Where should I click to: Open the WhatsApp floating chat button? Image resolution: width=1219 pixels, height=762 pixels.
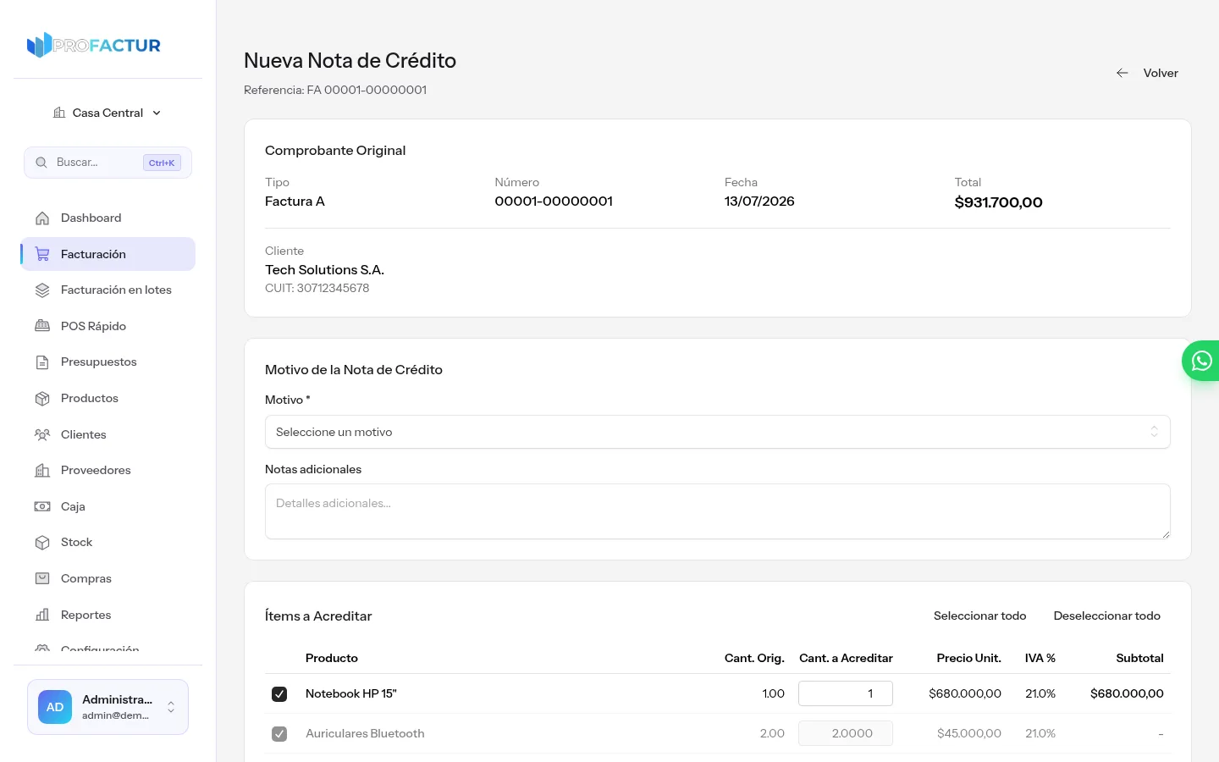1201,361
